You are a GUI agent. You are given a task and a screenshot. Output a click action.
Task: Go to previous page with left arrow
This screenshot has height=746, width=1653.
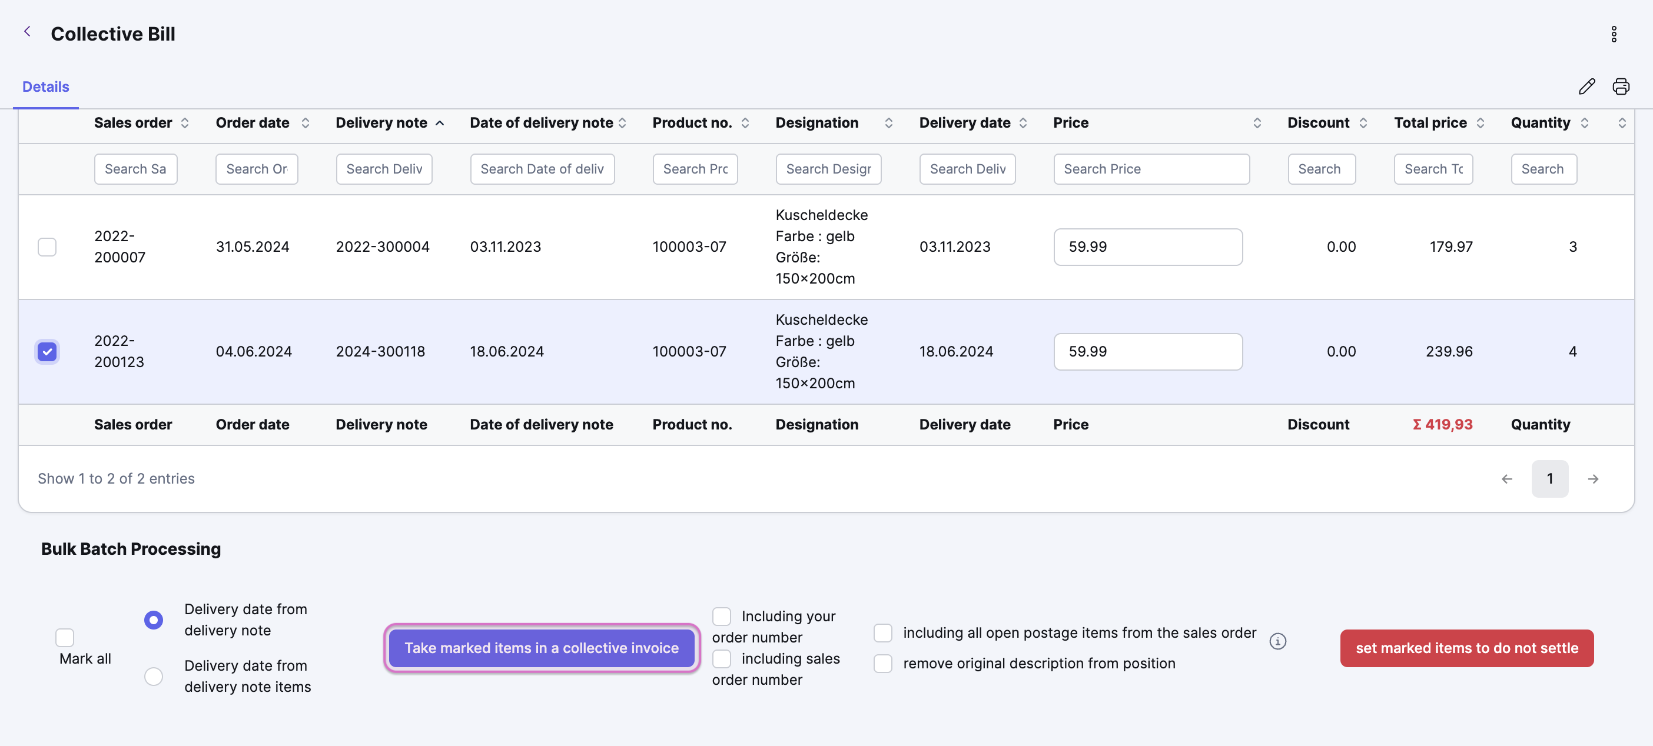[1506, 478]
